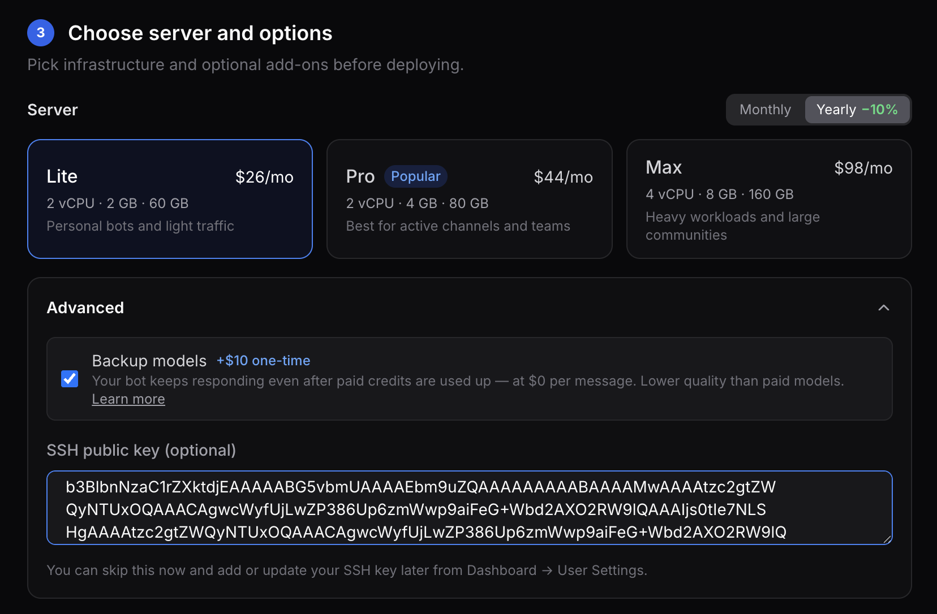Screen dimensions: 937x614
Task: Click the checkmark inside the Backup models checkbox
Action: point(70,379)
